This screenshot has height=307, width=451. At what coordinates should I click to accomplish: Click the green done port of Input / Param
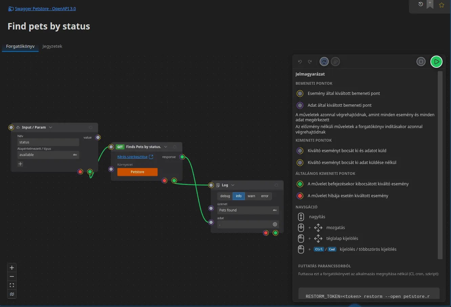[90, 172]
